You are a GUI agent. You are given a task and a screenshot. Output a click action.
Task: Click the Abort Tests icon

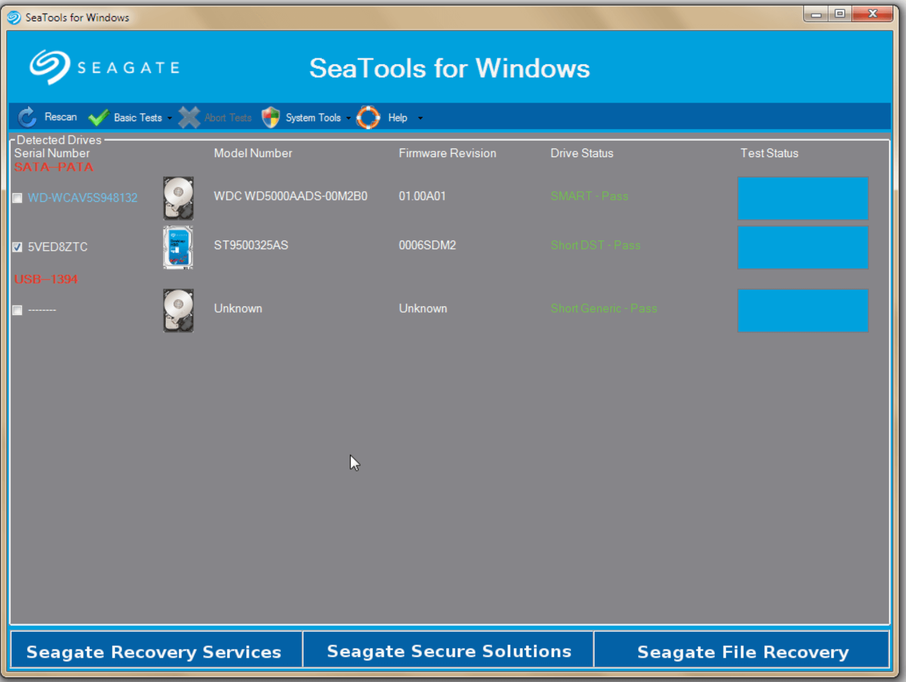tap(189, 117)
